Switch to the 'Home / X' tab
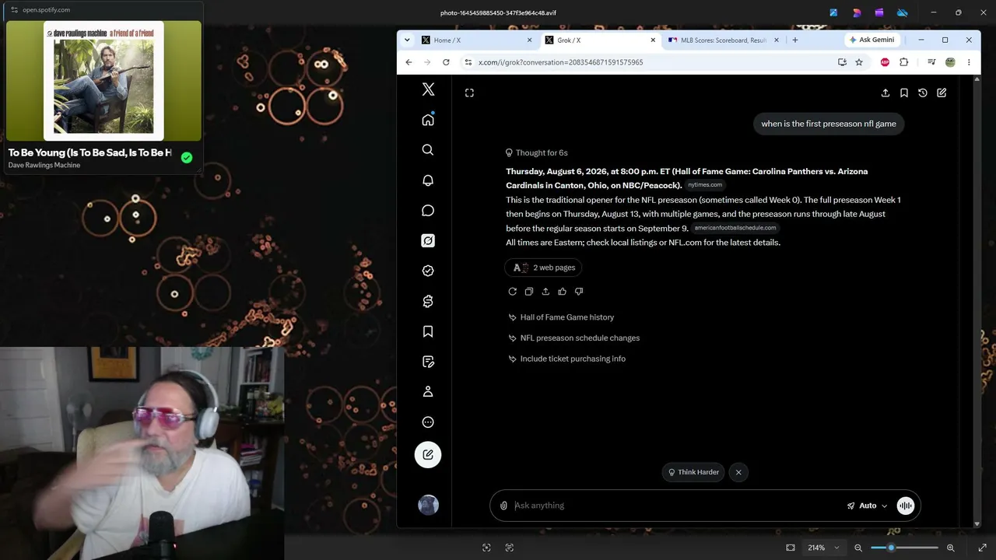 coord(476,40)
